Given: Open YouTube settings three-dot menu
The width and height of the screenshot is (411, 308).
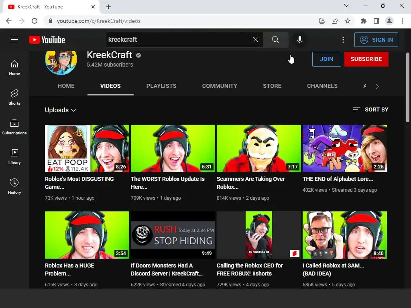Looking at the screenshot, I should coord(343,40).
